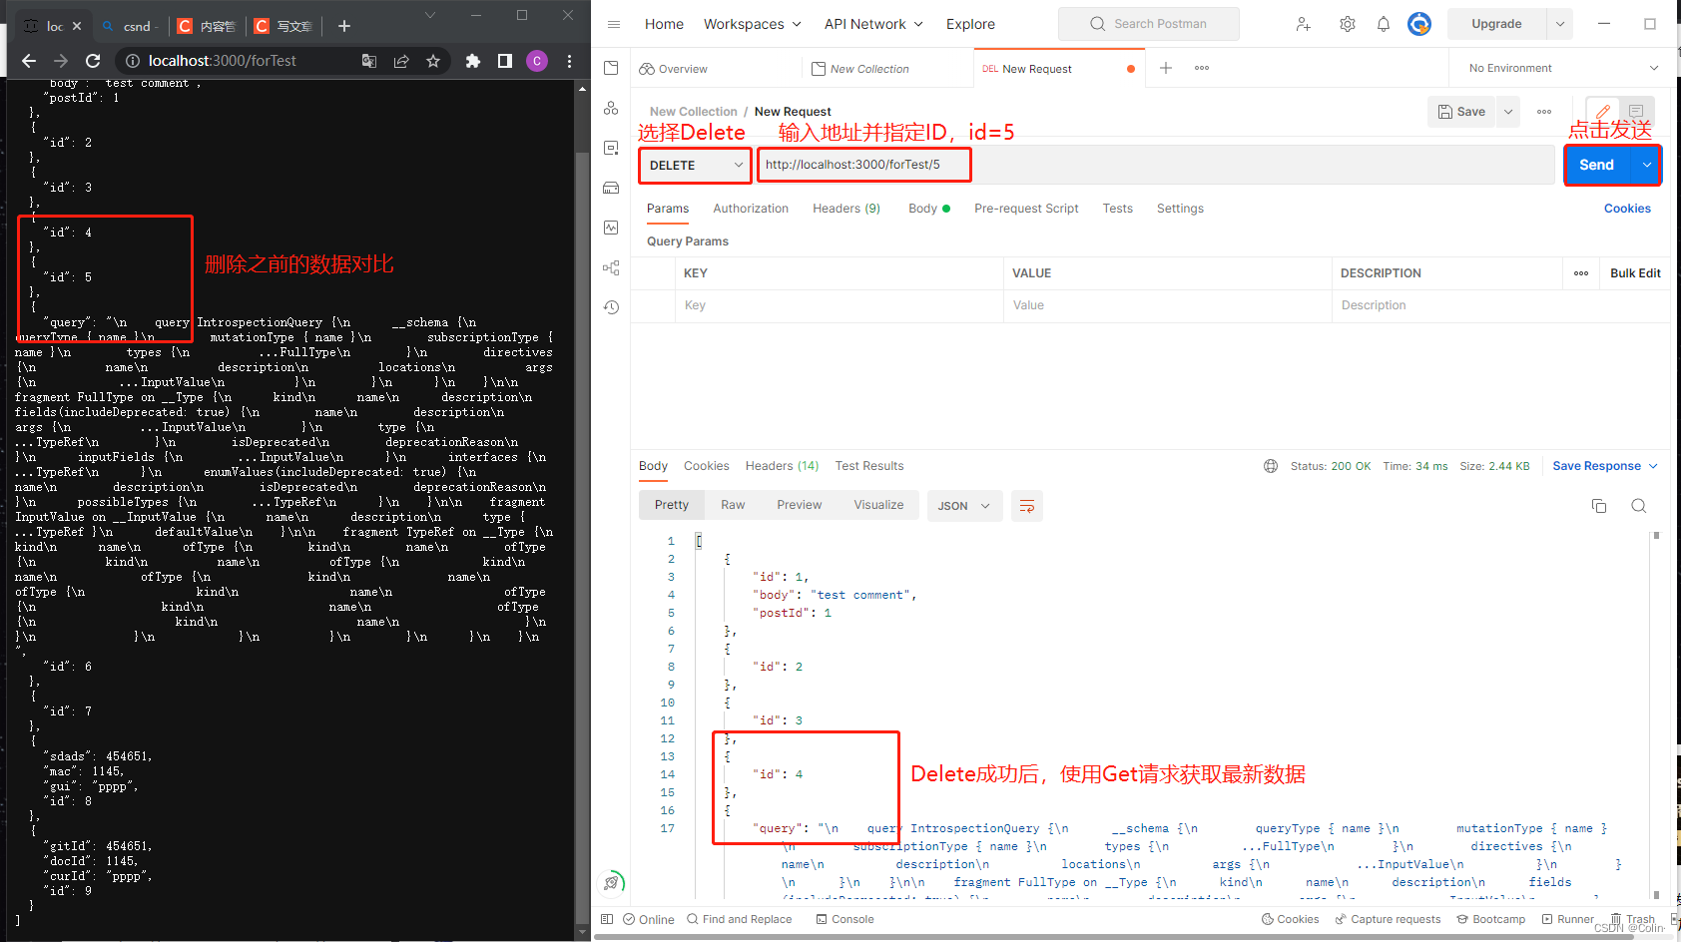Toggle sidebar layout icon in status bar
1681x942 pixels.
click(607, 919)
